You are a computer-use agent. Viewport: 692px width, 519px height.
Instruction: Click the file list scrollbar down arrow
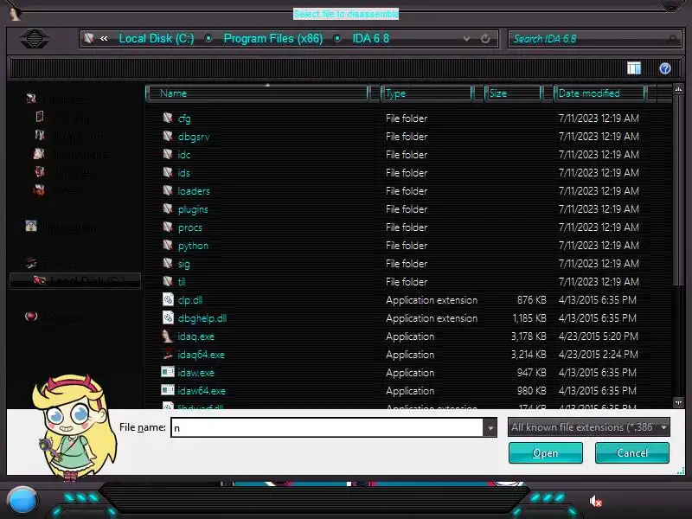click(x=678, y=402)
